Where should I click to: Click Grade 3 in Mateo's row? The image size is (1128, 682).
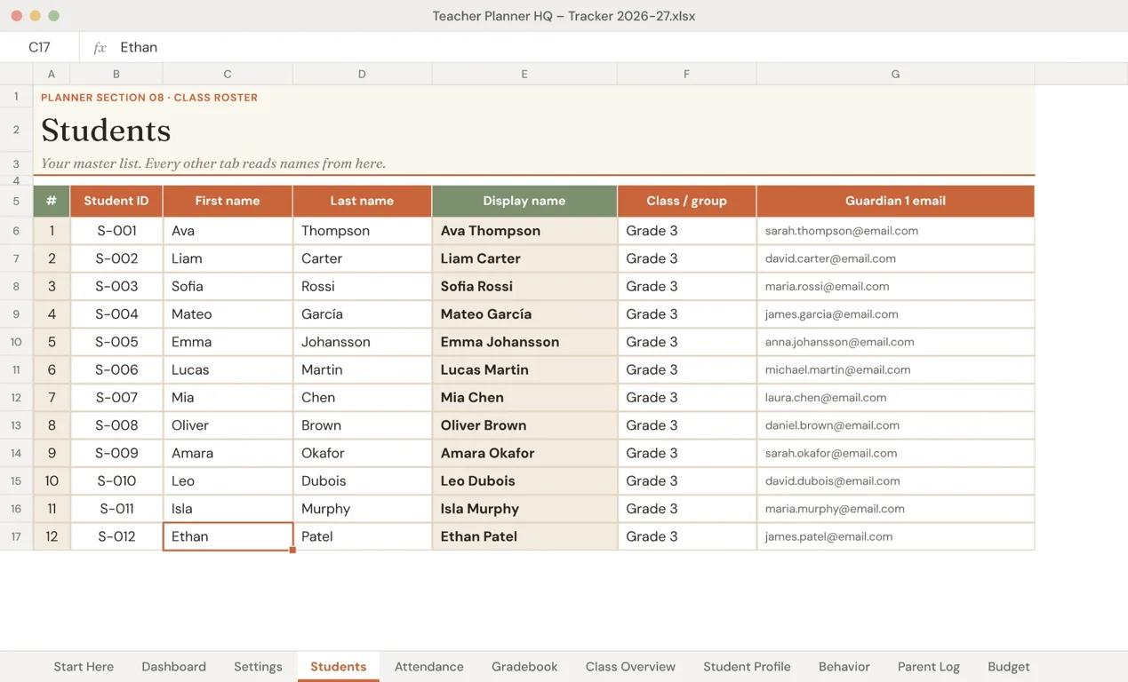pos(686,314)
